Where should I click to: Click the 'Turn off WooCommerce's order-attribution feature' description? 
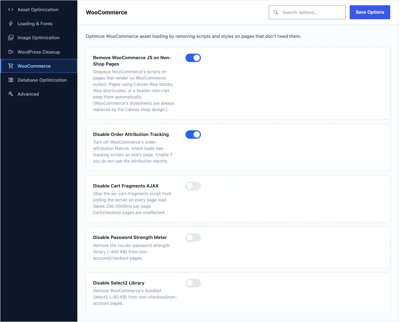(133, 152)
